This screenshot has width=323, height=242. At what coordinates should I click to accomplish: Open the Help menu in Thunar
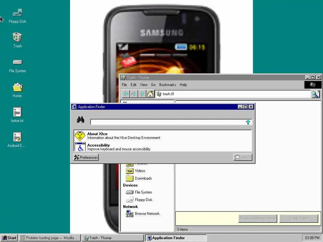[183, 85]
